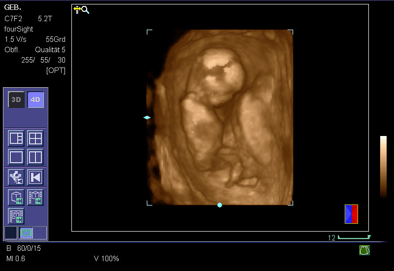Choose the side-by-side dual view layout
The image size is (394, 271).
[35, 157]
